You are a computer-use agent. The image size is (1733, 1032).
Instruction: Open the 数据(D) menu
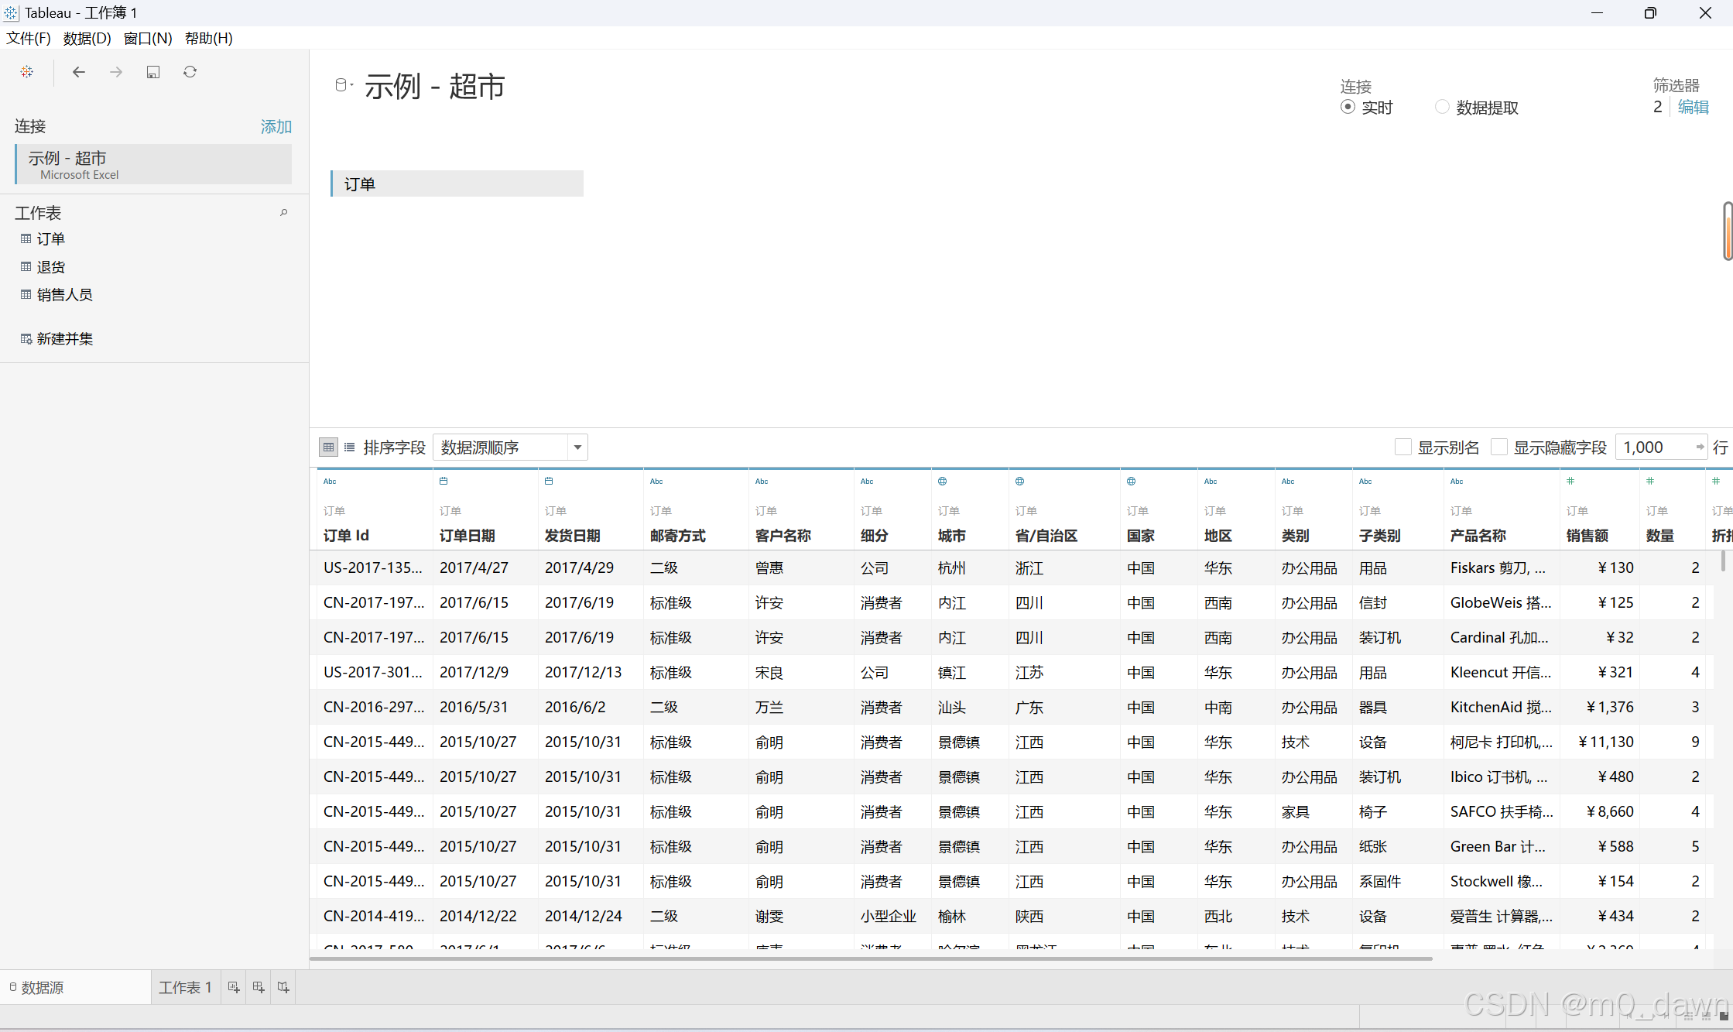[x=87, y=38]
